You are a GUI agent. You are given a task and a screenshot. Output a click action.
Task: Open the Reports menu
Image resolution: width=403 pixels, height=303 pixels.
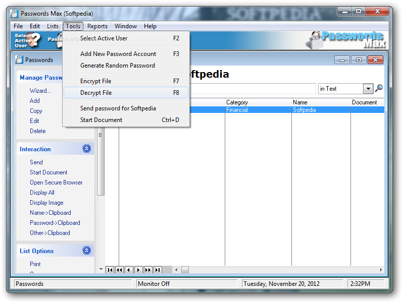click(97, 26)
